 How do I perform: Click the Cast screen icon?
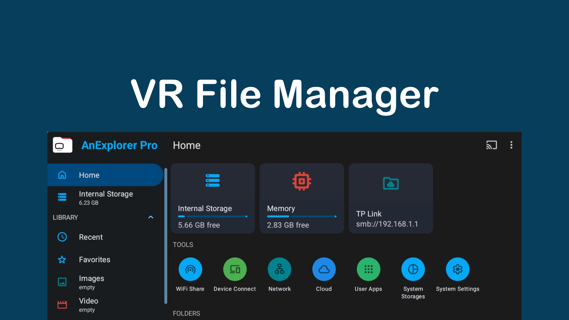(491, 145)
